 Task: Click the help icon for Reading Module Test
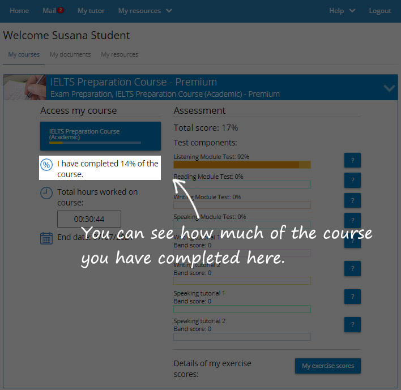(352, 181)
